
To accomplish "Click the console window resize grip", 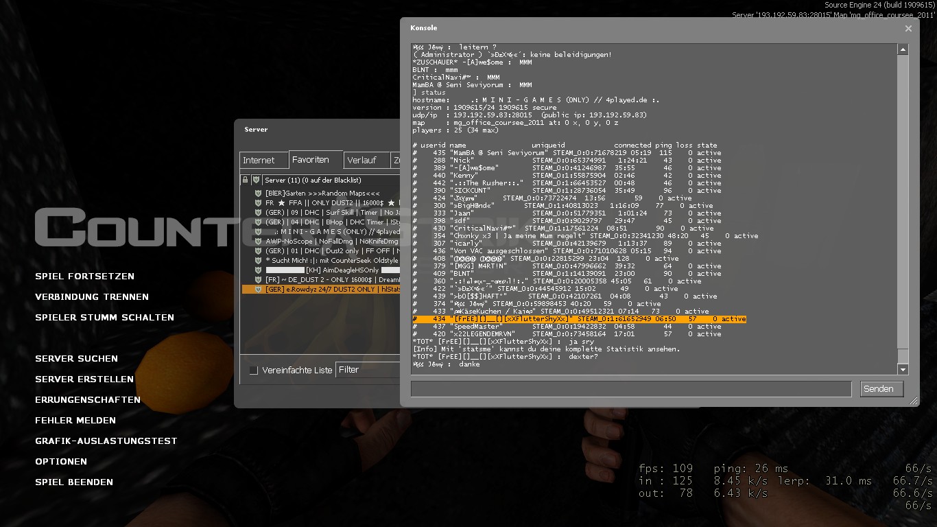I will (913, 400).
